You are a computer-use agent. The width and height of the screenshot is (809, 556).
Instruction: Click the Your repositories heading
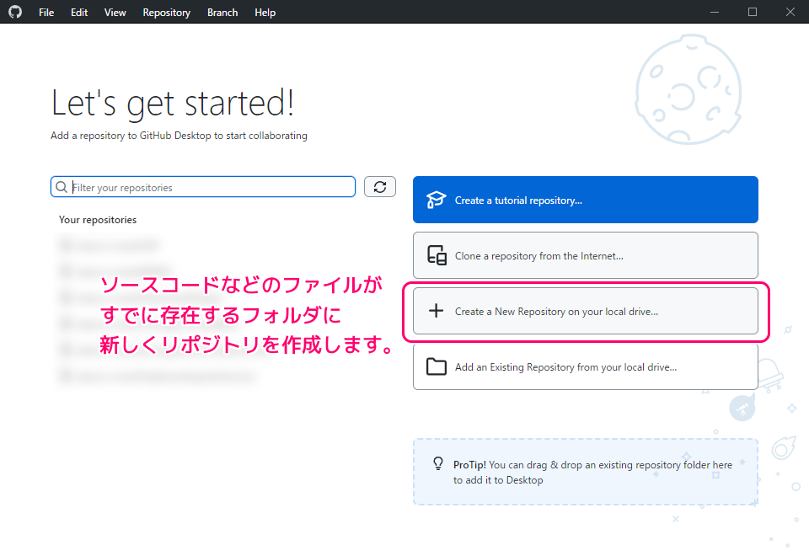[x=98, y=220]
